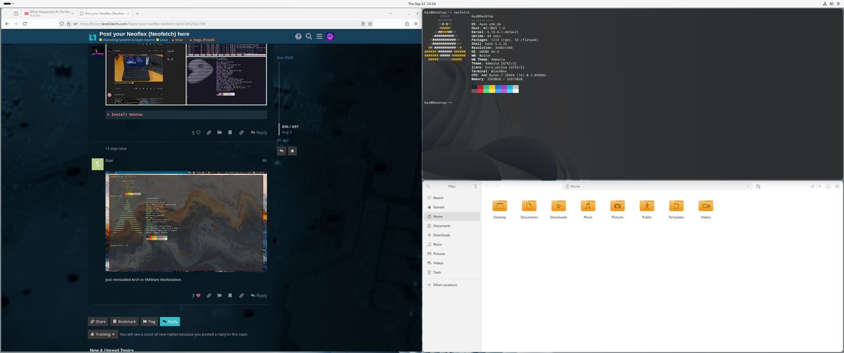Screen dimensions: 844x353
Task: Click the forum hamburger menu icon
Action: click(x=320, y=36)
